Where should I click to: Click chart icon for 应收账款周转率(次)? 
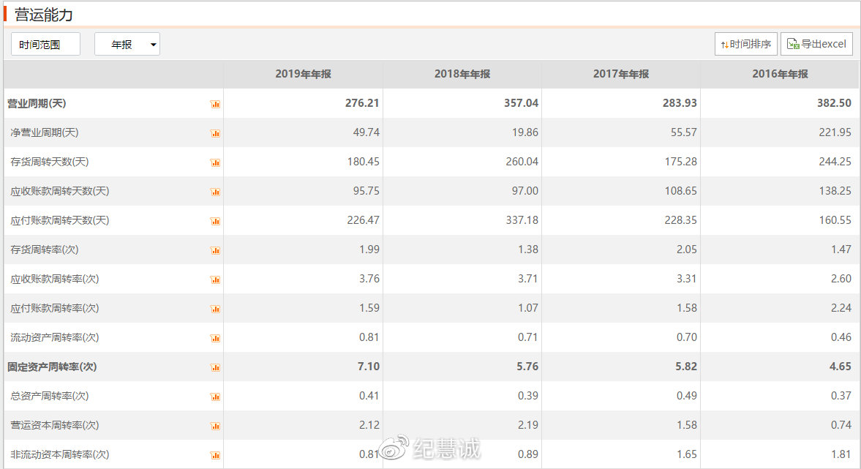pos(215,279)
